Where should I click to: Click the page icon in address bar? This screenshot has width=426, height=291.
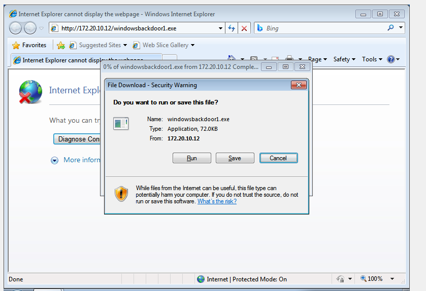click(x=54, y=28)
